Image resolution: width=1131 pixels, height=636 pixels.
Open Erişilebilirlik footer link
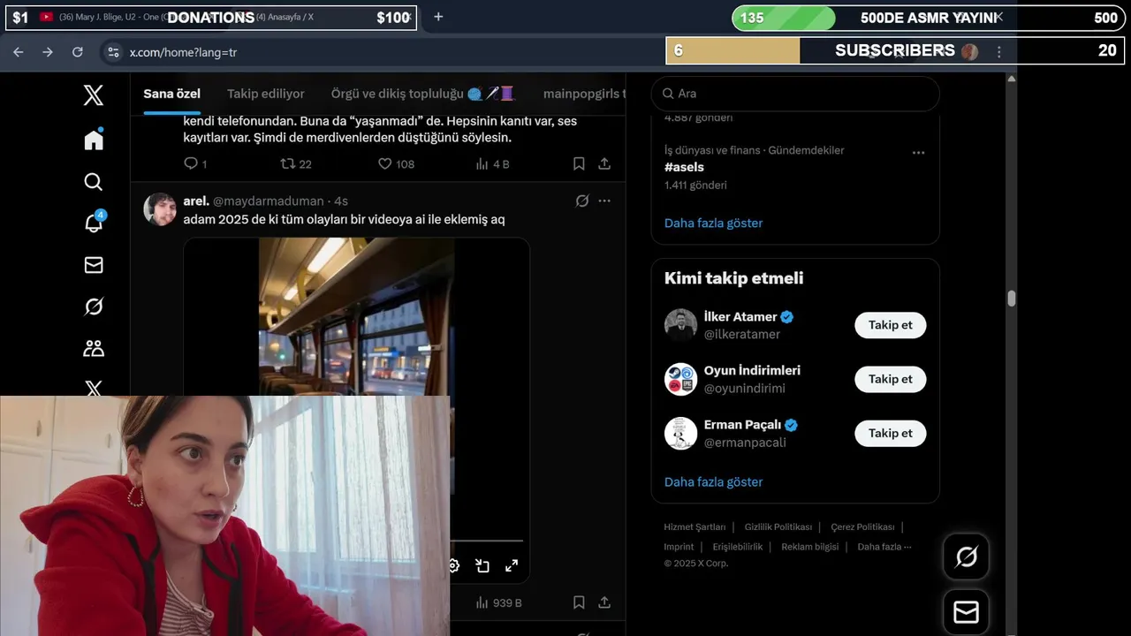pyautogui.click(x=738, y=547)
